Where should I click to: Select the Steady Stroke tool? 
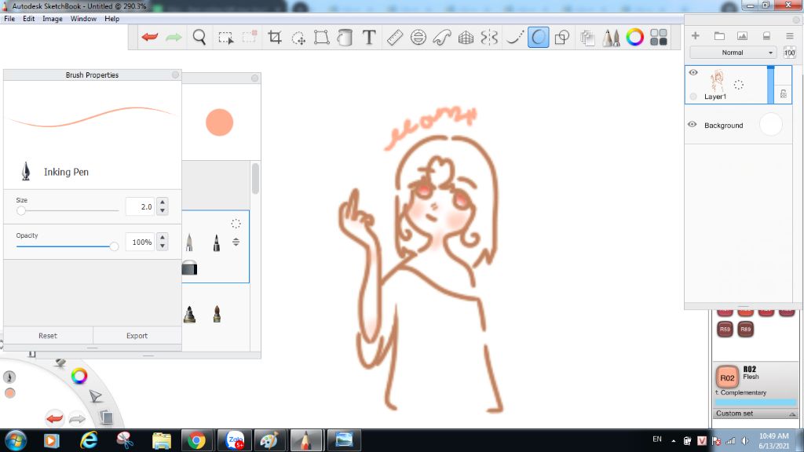point(514,37)
